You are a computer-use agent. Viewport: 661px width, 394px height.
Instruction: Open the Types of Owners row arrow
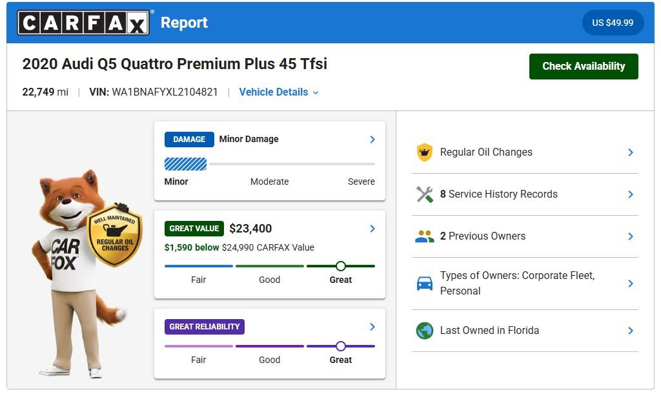point(631,284)
